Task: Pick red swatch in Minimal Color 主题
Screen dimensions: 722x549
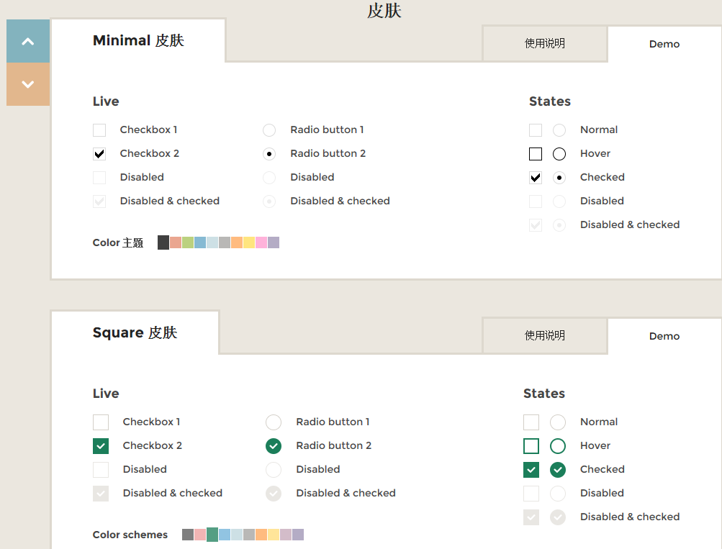Action: [x=176, y=242]
